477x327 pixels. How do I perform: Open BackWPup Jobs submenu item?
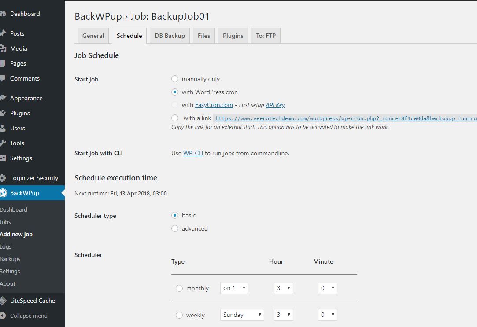click(x=5, y=222)
